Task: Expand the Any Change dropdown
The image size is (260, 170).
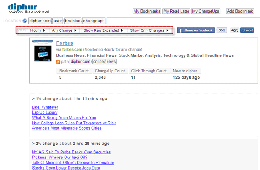Action: pyautogui.click(x=65, y=30)
